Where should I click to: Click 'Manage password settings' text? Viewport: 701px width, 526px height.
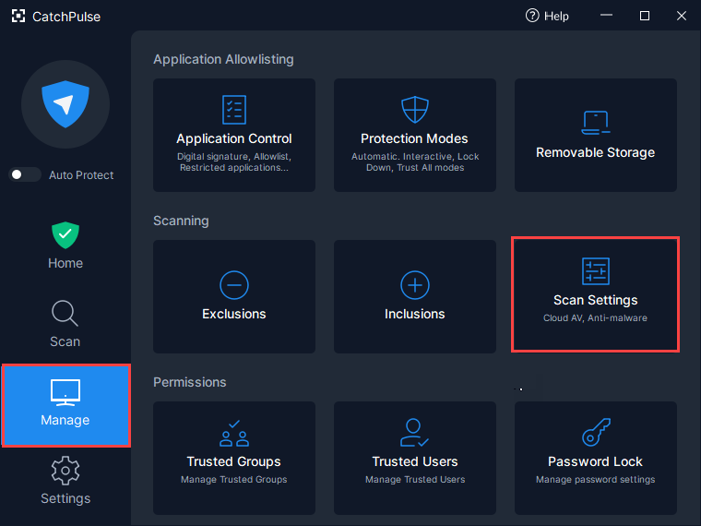tap(596, 480)
